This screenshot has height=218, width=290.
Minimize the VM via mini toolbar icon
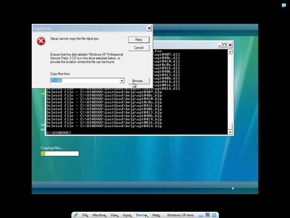[201, 215]
